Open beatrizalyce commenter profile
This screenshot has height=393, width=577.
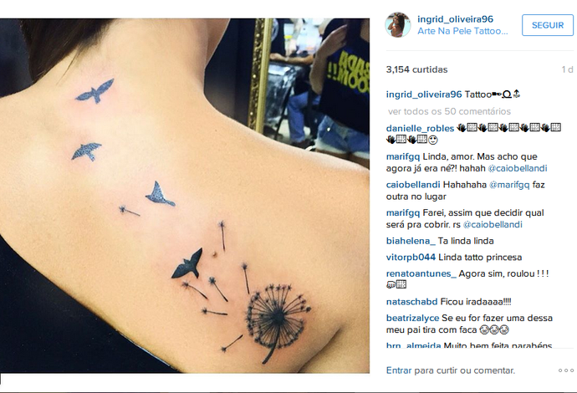point(412,318)
